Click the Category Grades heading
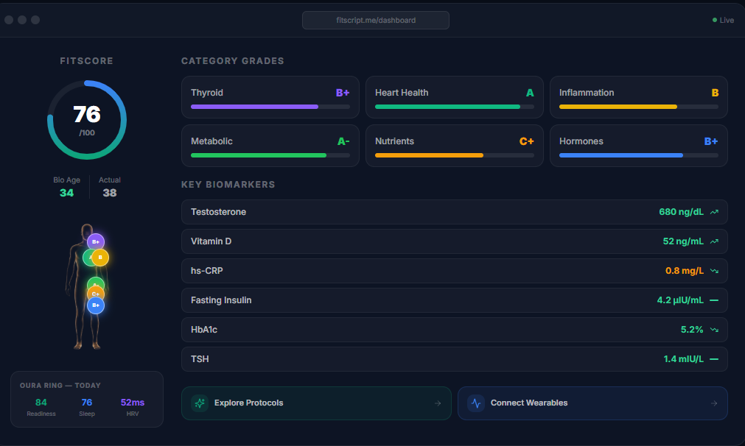The height and width of the screenshot is (446, 745). click(233, 61)
